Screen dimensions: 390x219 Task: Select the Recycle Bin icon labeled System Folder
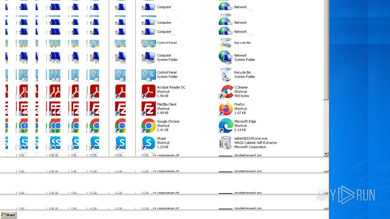click(226, 75)
